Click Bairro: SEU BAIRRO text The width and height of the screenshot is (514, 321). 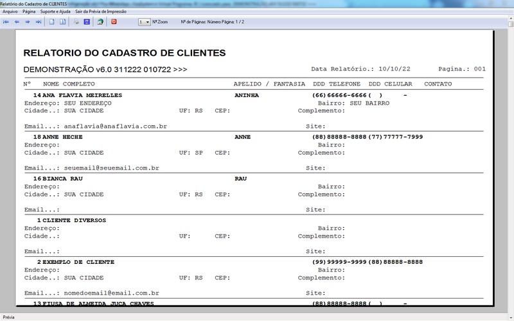click(x=354, y=103)
